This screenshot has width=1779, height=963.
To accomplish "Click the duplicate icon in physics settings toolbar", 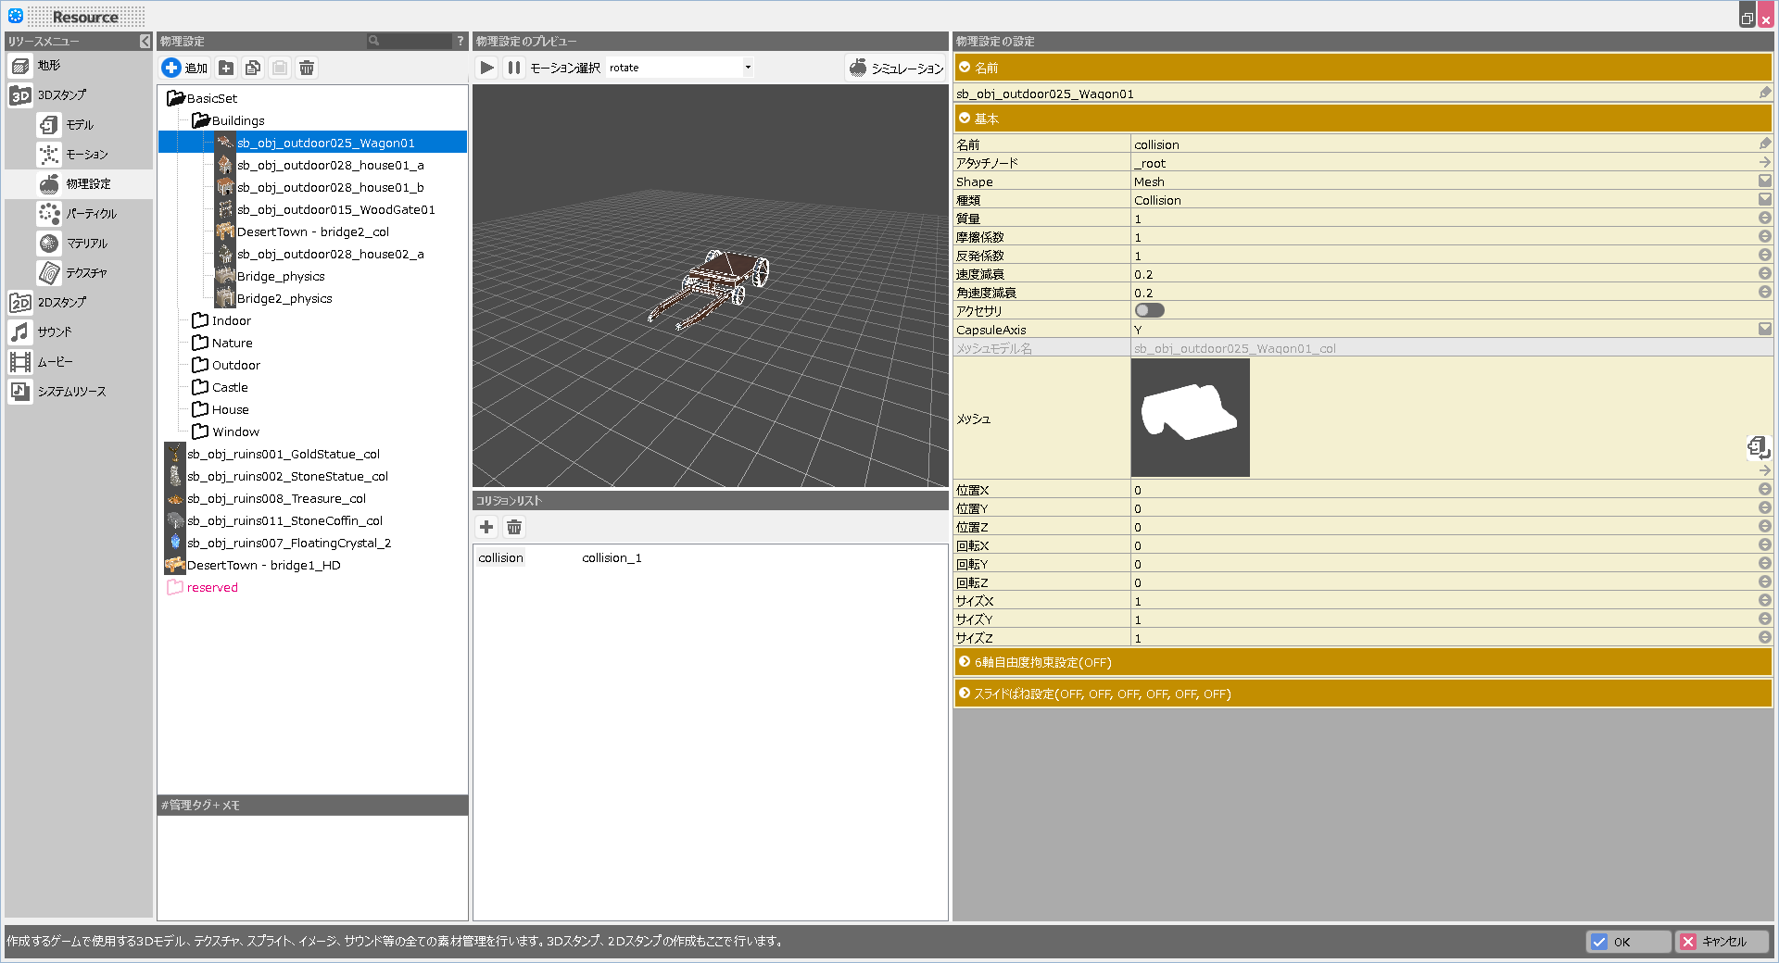I will coord(253,68).
